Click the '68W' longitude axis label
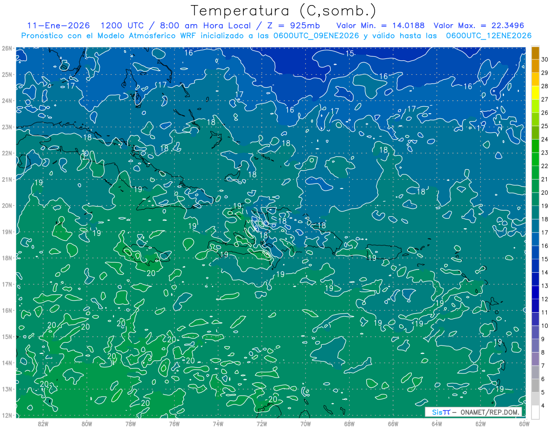Screen dimensions: 557x430 pyautogui.click(x=350, y=424)
